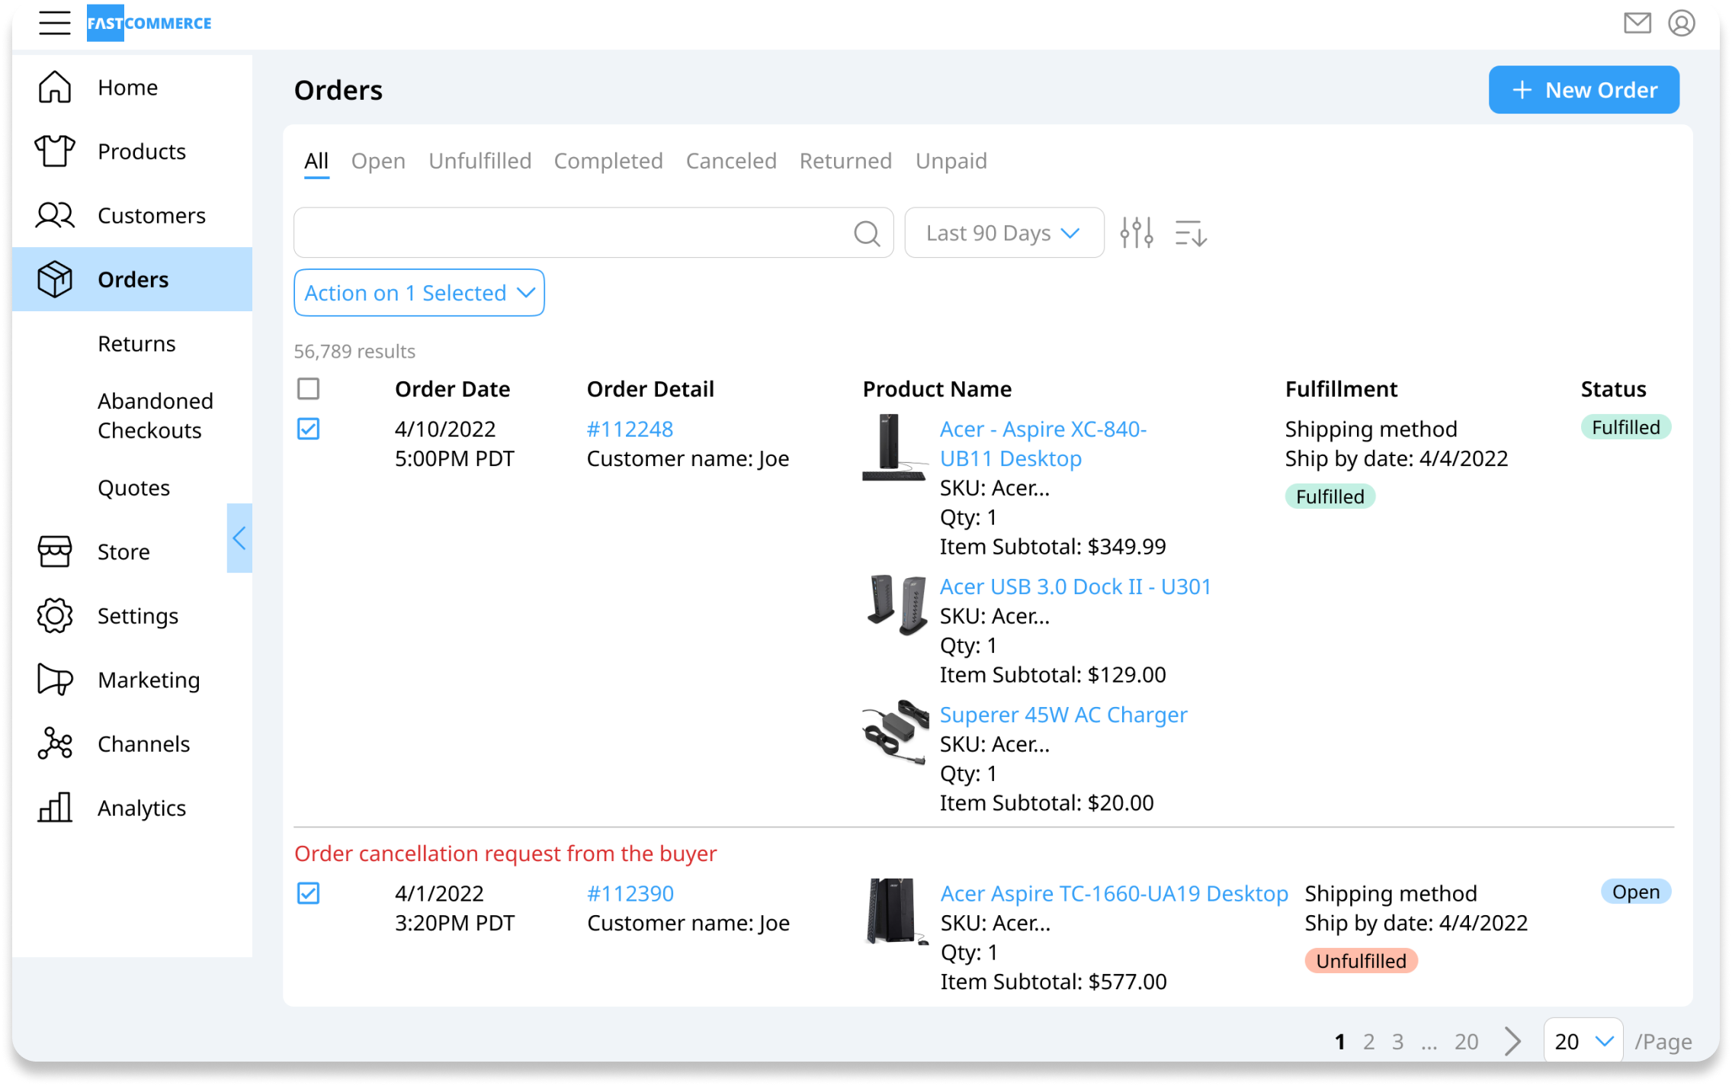The image size is (1732, 1086).
Task: Click the Customers icon in sidebar
Action: coord(54,215)
